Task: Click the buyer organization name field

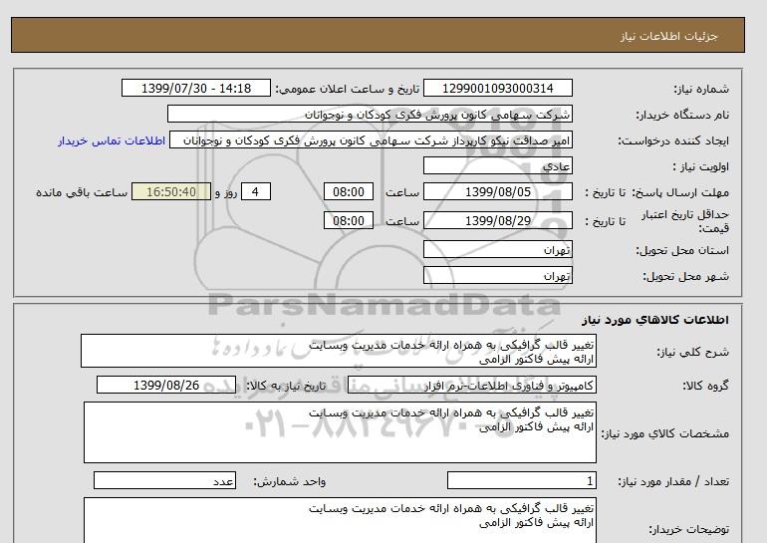Action: [x=370, y=114]
